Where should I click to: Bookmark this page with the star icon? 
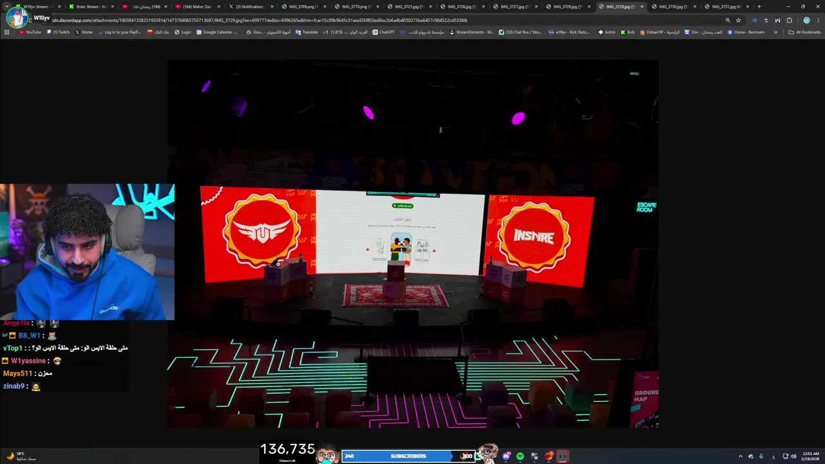click(739, 20)
